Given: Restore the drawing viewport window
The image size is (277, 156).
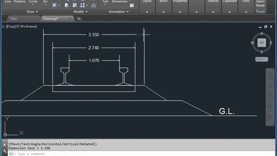Looking at the screenshot, I should pos(265,27).
